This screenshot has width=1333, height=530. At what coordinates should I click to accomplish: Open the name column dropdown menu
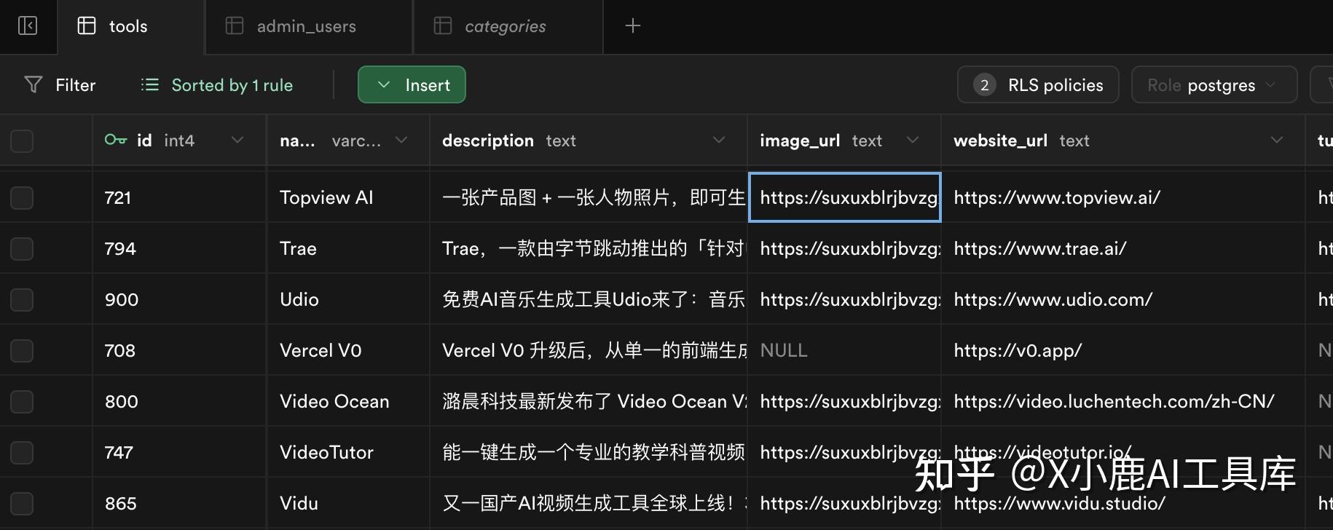[x=401, y=140]
